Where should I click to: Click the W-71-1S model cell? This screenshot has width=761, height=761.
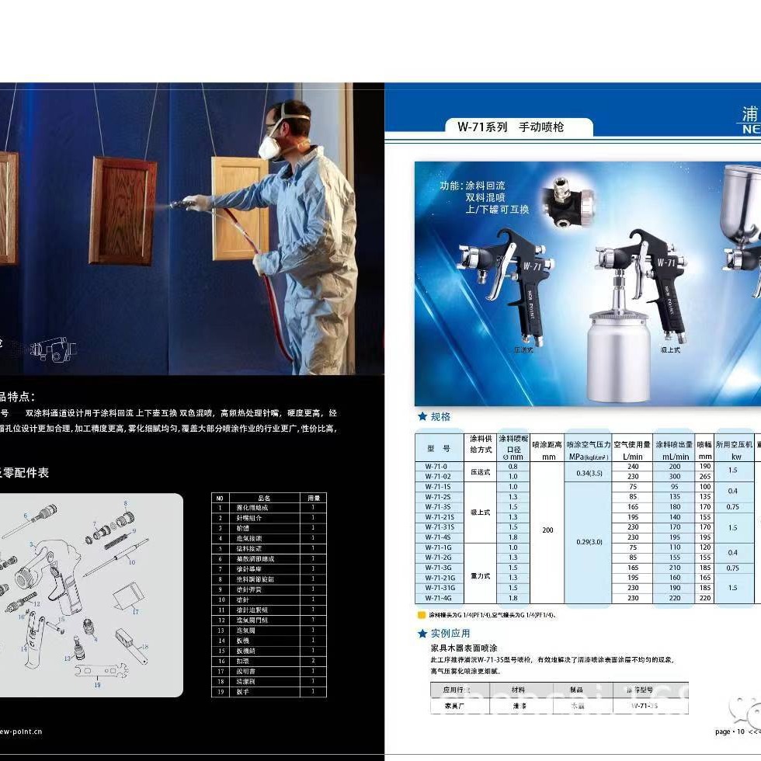point(440,487)
